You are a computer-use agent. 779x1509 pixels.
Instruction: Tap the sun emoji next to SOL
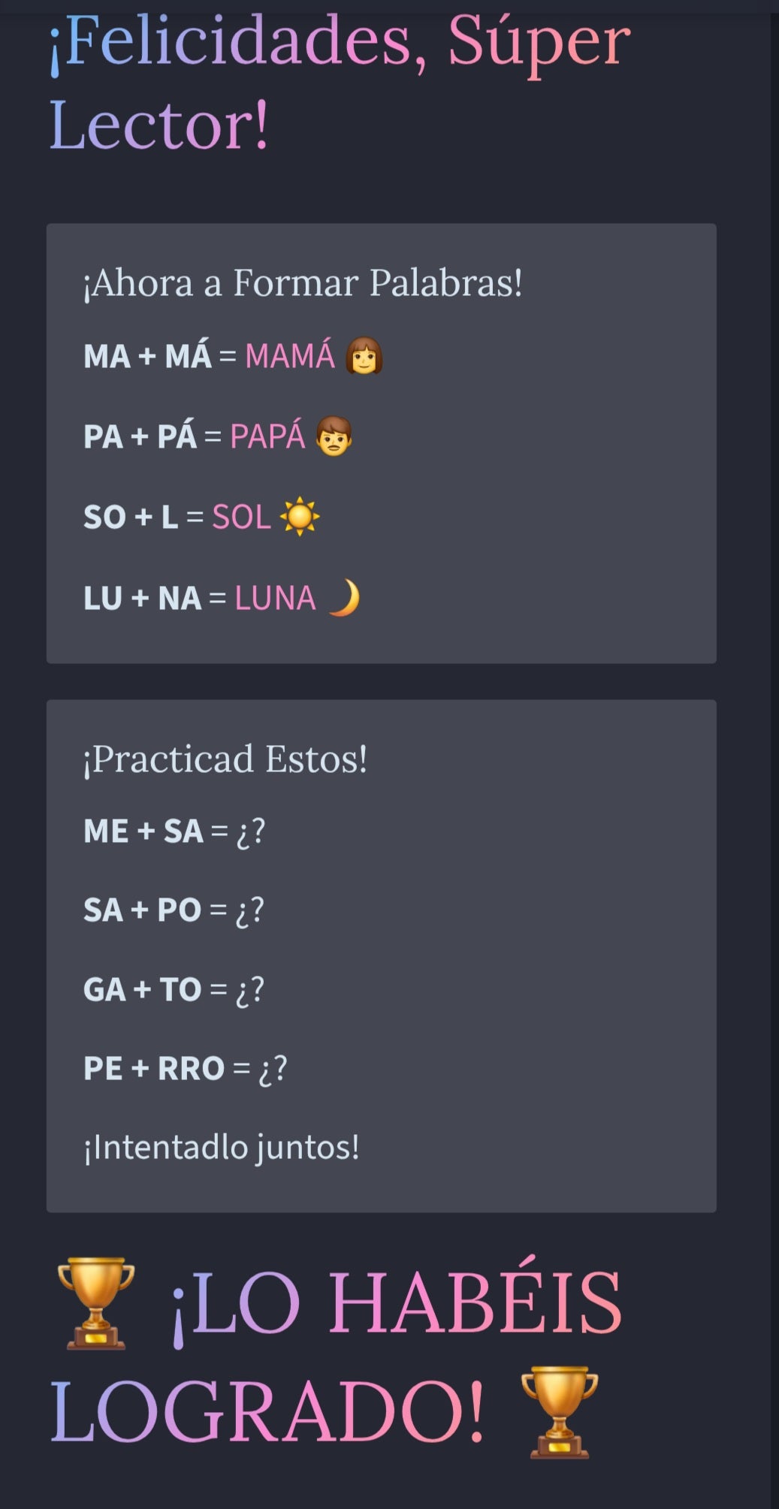click(x=300, y=517)
